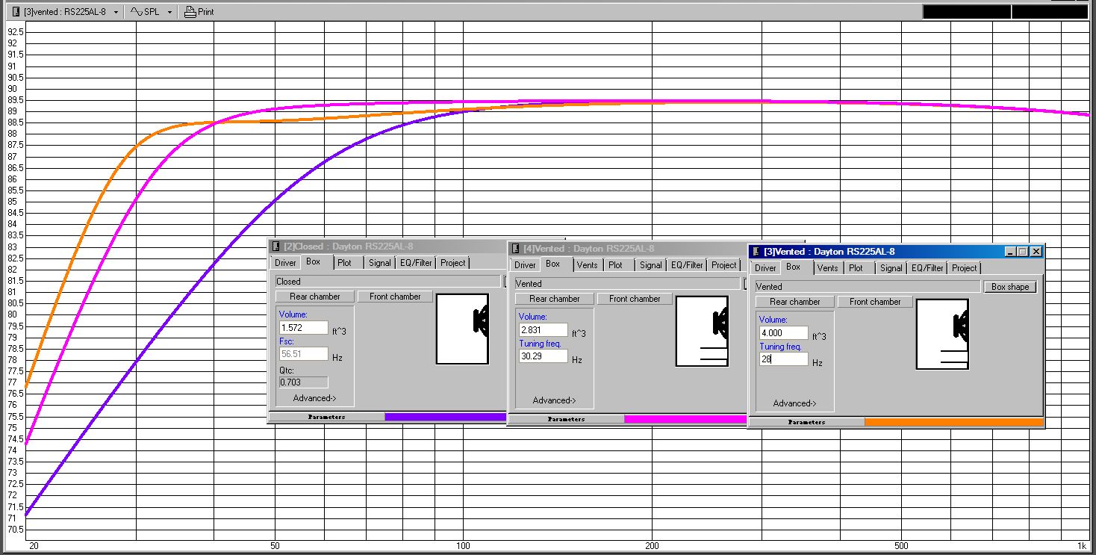Open the Driver tab in the [4]Vented window
Viewport: 1096px width, 555px height.
pyautogui.click(x=525, y=265)
